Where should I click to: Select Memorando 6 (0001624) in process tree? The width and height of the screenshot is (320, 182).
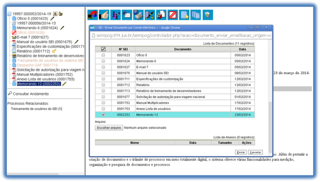pyautogui.click(x=37, y=28)
